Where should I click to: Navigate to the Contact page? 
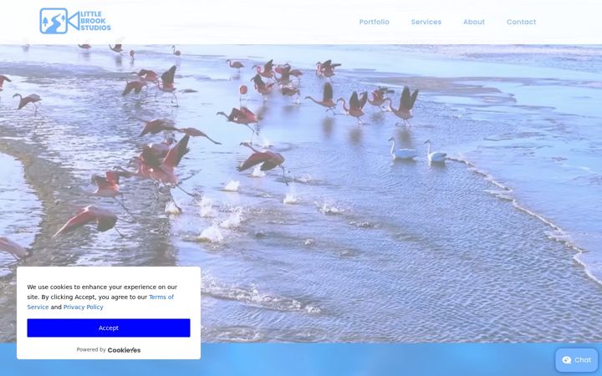(521, 22)
